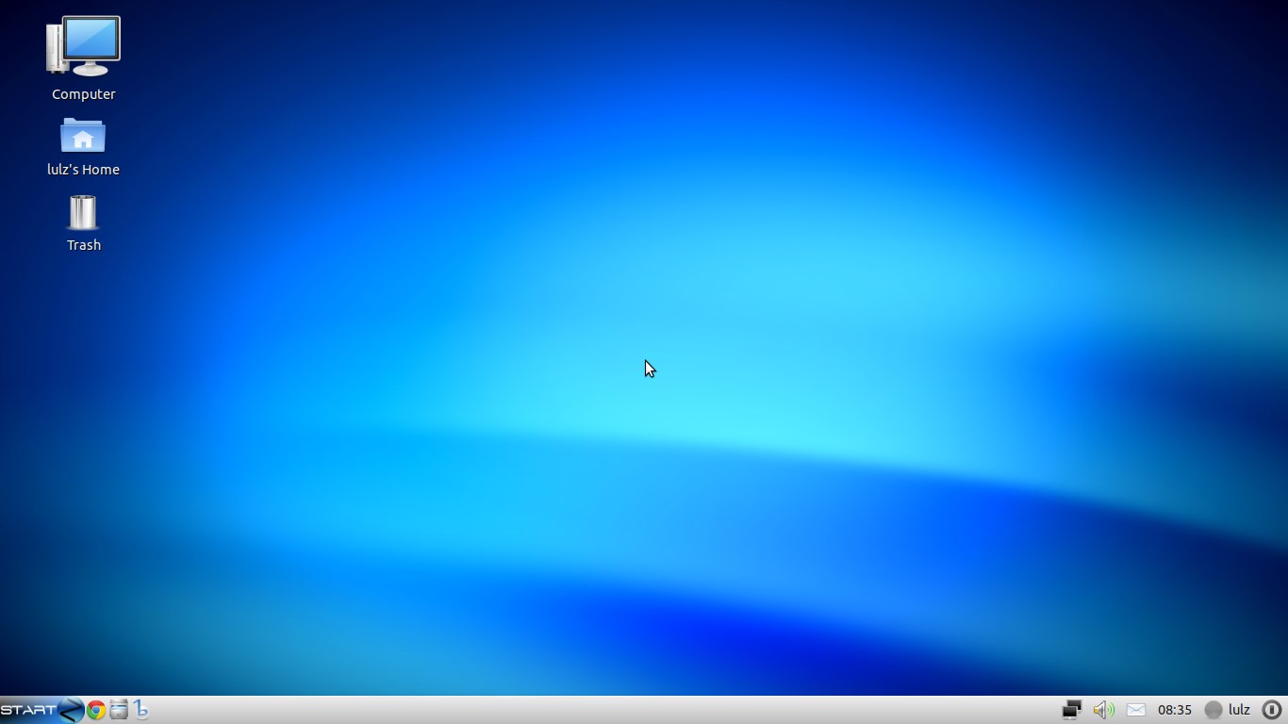Launch Google Chrome from the panel
Image resolution: width=1288 pixels, height=724 pixels.
click(96, 710)
